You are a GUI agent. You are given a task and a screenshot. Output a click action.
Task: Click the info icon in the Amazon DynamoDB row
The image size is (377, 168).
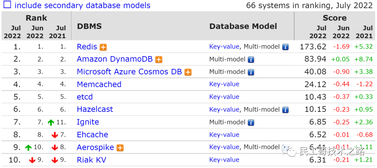click(251, 60)
